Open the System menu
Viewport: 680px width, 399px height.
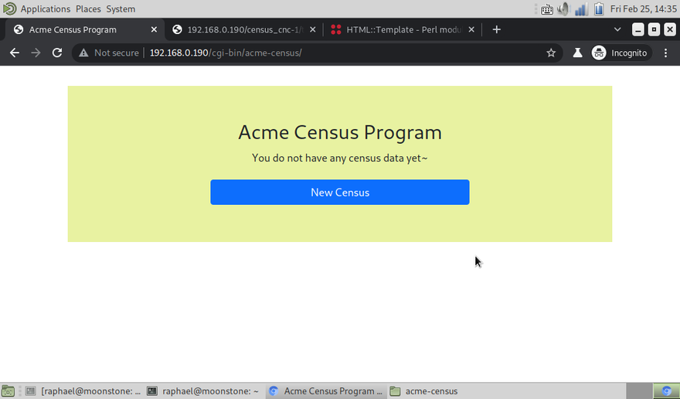click(x=121, y=9)
